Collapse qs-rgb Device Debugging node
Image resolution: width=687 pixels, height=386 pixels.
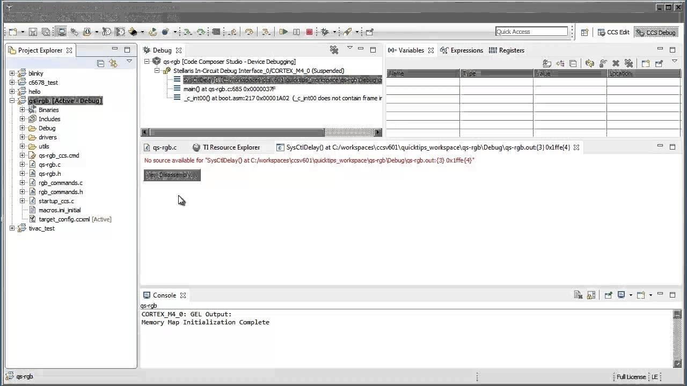point(147,62)
